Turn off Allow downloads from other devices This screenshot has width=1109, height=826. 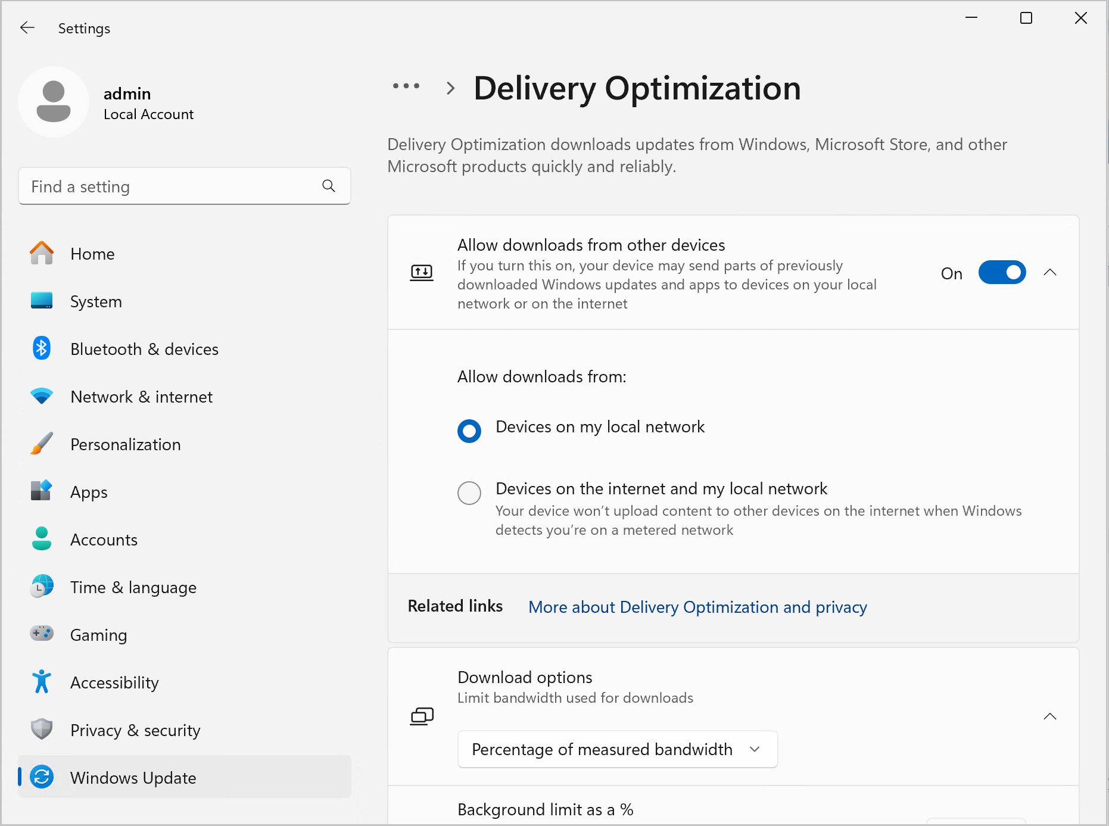click(x=1002, y=273)
